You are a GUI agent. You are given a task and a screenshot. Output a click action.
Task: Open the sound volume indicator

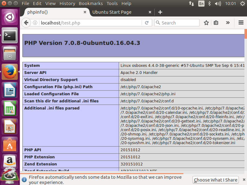point(218,3)
